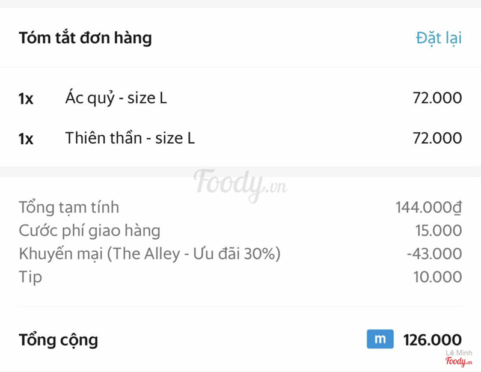Tap the "Đặt lại" reorder link

(x=439, y=38)
